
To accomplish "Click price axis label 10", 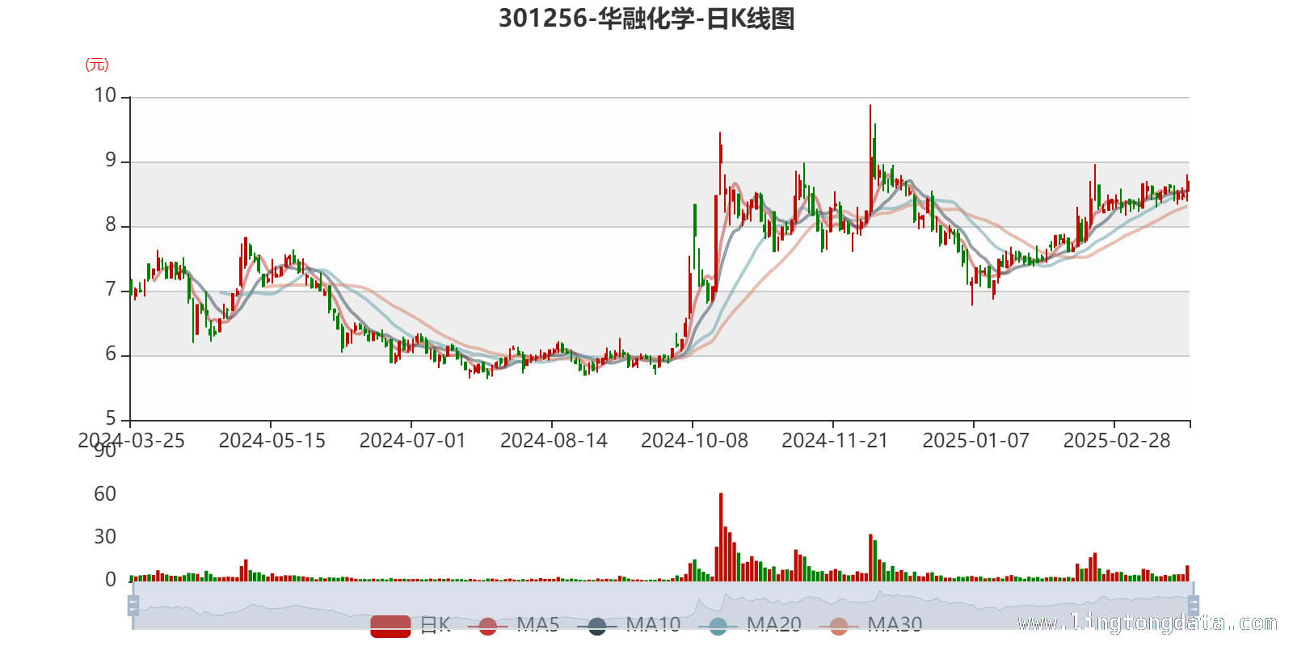I will pos(105,96).
